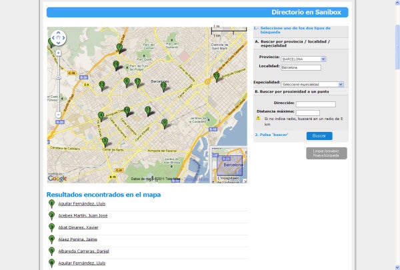
Task: Open sixth result Aguilar Fernández, Lluís link
Action: [x=81, y=263]
